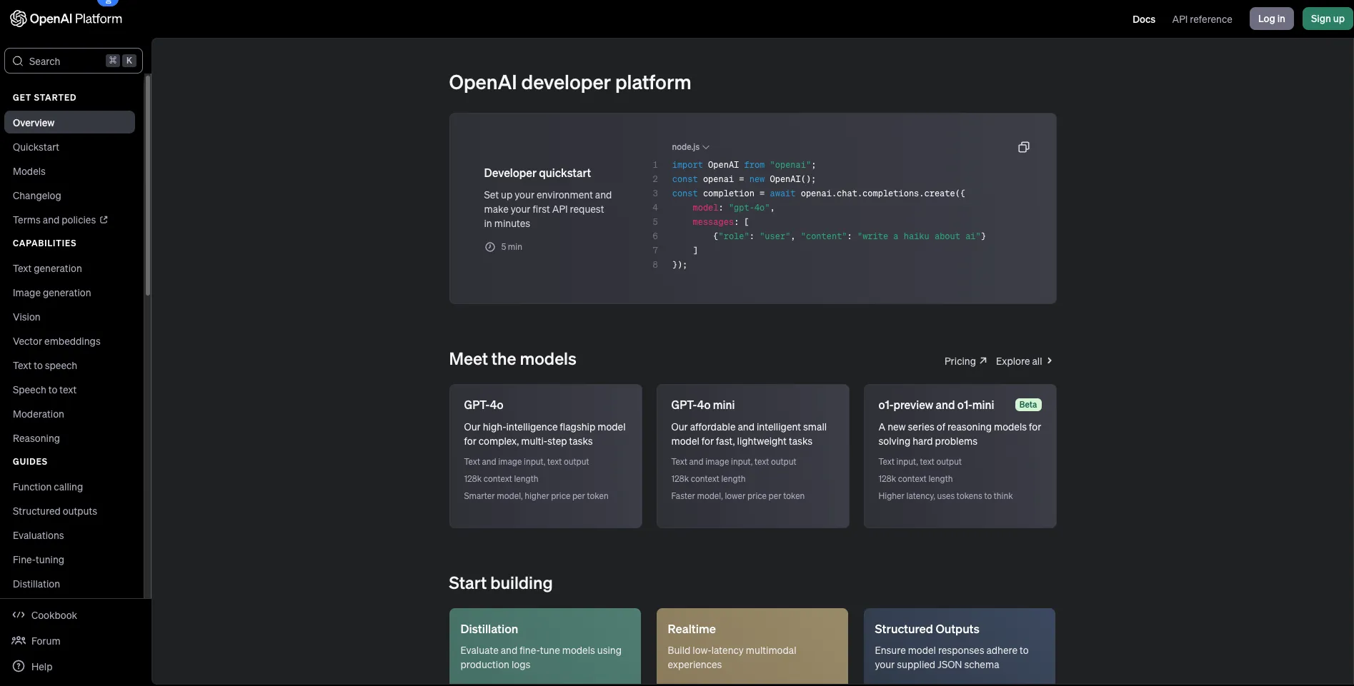
Task: Click the sidebar vertical scrollbar
Action: tap(148, 186)
